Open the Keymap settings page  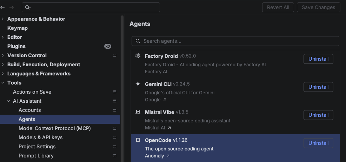tap(18, 28)
